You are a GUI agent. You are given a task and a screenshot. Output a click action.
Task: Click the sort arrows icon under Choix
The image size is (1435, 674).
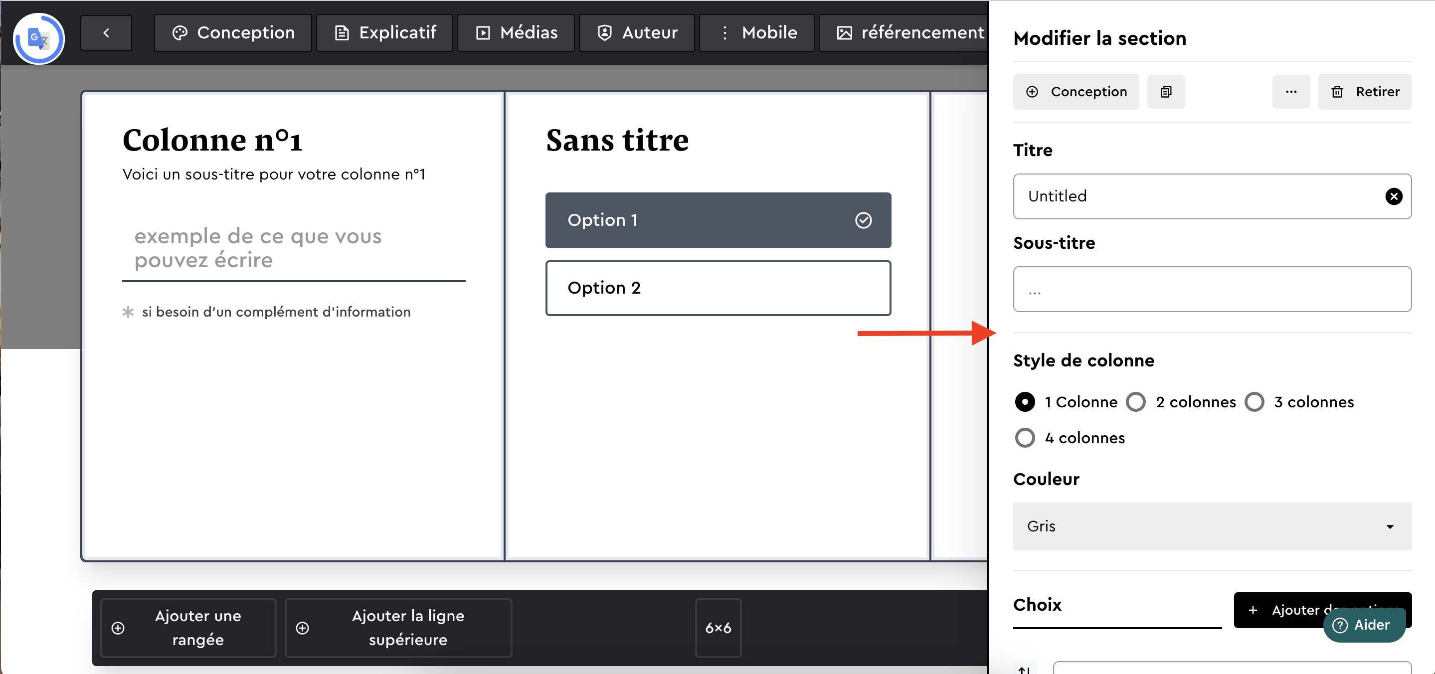click(1024, 669)
